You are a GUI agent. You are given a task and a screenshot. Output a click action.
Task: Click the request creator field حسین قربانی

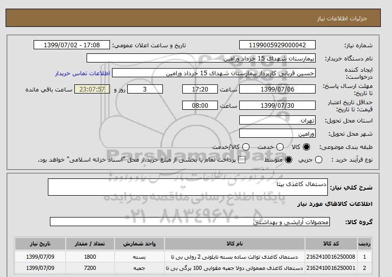coord(214,73)
